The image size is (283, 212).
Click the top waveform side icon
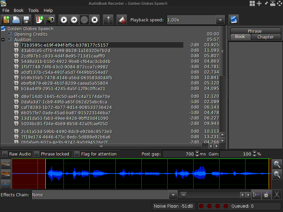[x=5, y=163]
